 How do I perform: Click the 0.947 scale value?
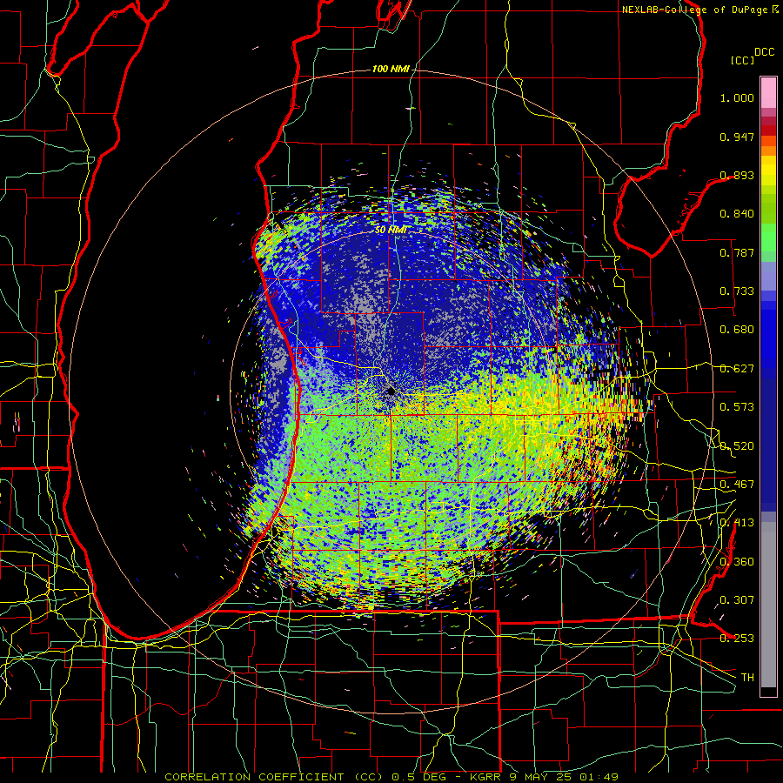coord(737,137)
